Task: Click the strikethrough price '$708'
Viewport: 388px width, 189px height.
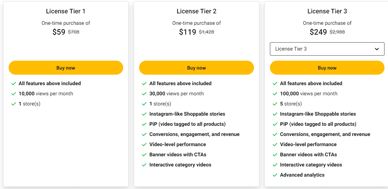Action: (x=73, y=32)
